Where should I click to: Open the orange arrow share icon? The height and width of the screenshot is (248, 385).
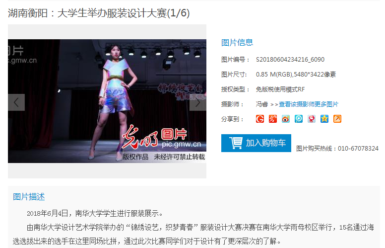point(337,119)
